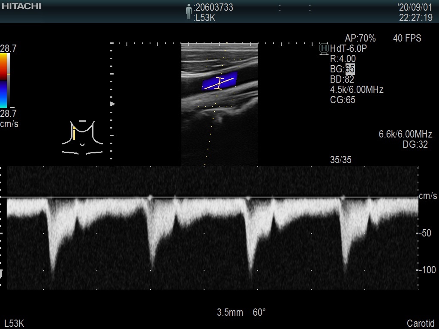
Task: Select the L53K probe label at bottom left
Action: 14,323
